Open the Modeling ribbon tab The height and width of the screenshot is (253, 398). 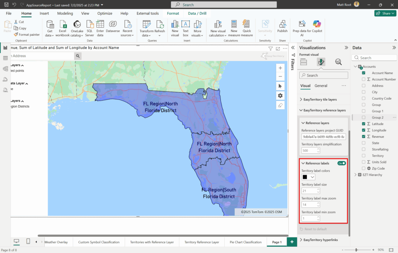tap(65, 13)
